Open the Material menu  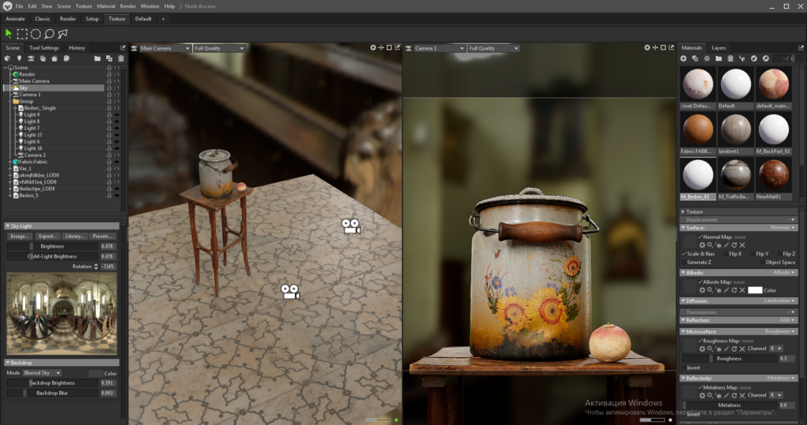coord(106,6)
